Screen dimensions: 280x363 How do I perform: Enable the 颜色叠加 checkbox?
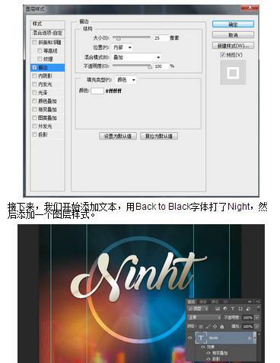[34, 101]
